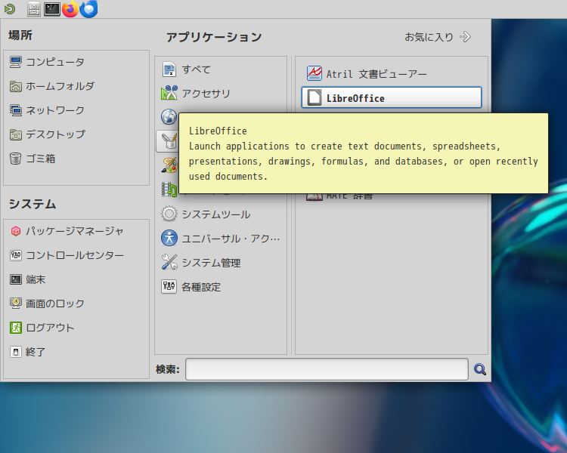Open the ゴミ箱 trash
The image size is (567, 453).
[x=33, y=159]
